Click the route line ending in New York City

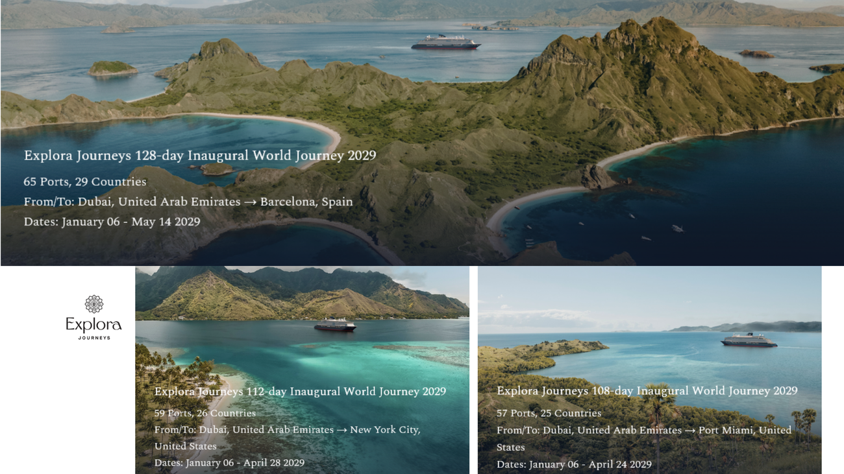click(x=287, y=438)
